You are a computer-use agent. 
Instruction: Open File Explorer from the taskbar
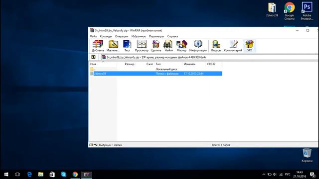point(41,175)
